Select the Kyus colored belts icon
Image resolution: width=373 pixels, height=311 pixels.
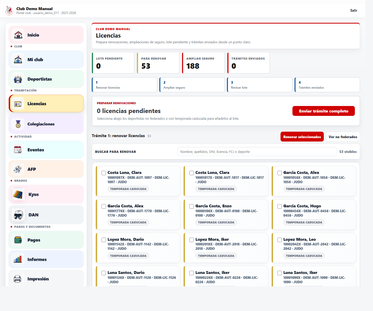(18, 194)
